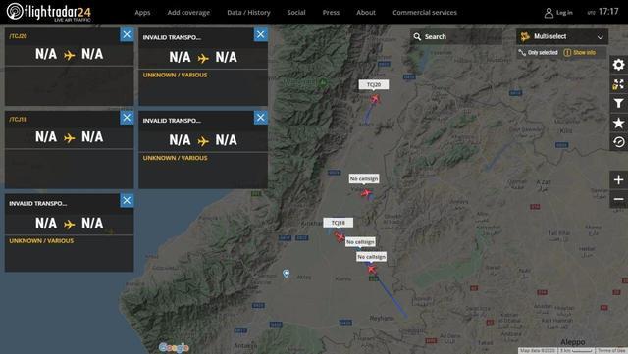Open the Commercial services menu
This screenshot has width=628, height=354.
425,13
